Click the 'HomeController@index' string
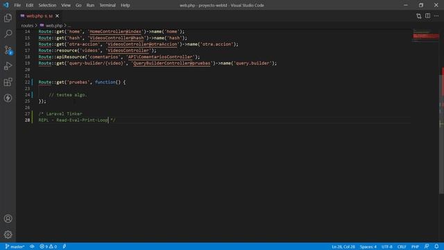Viewport: 444px width, 250px height. pos(117,31)
